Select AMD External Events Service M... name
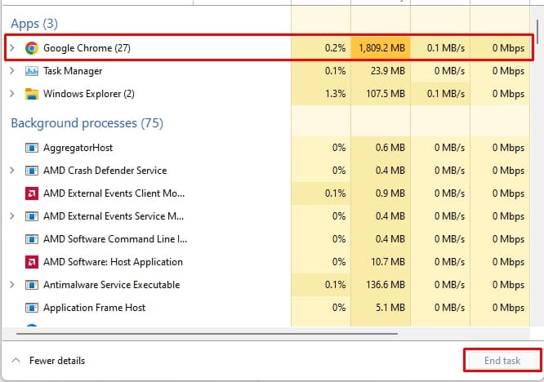 114,216
